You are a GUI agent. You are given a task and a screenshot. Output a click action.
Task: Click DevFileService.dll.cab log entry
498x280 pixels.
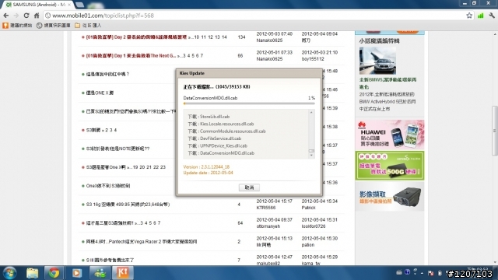tap(215, 138)
